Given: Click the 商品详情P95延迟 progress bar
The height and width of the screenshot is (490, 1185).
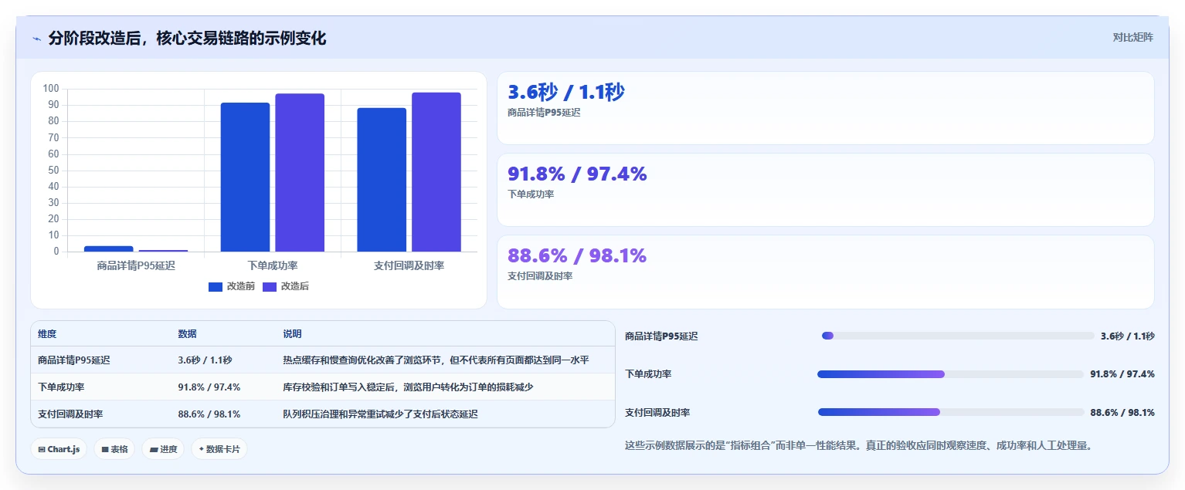Looking at the screenshot, I should (x=958, y=336).
